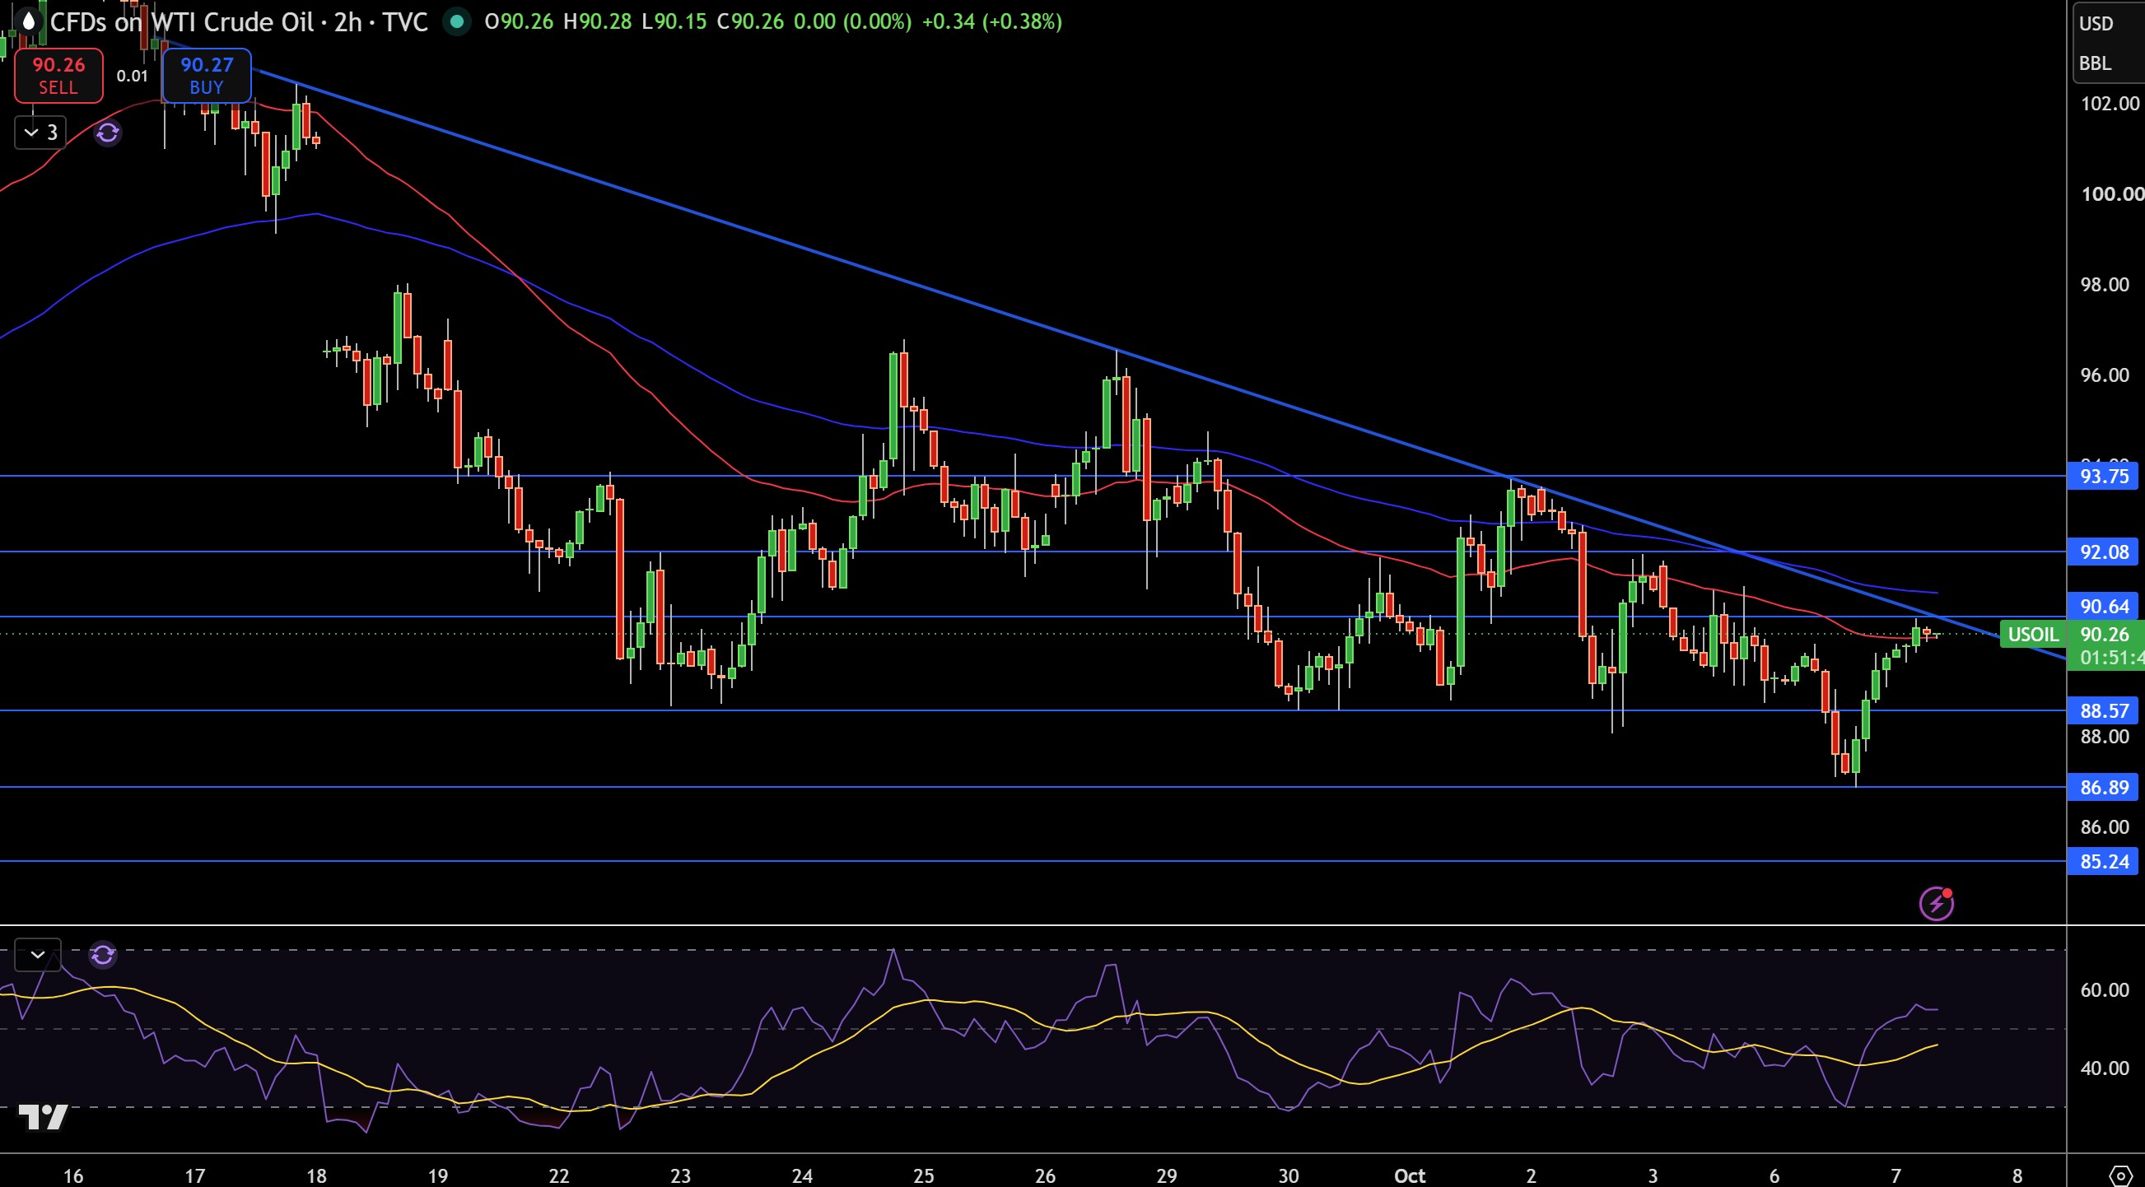The image size is (2145, 1187).
Task: Click the 102.00 price scale value
Action: 2110,104
